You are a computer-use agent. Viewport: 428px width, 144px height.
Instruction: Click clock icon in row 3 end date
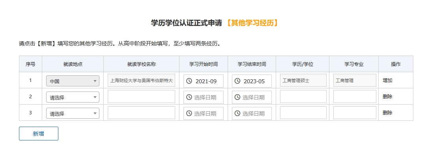[x=237, y=113]
